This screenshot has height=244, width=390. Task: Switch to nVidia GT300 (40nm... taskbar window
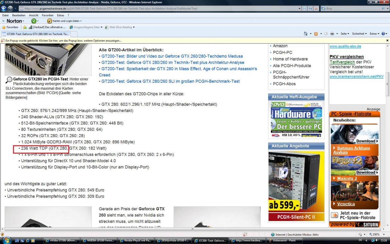62,241
